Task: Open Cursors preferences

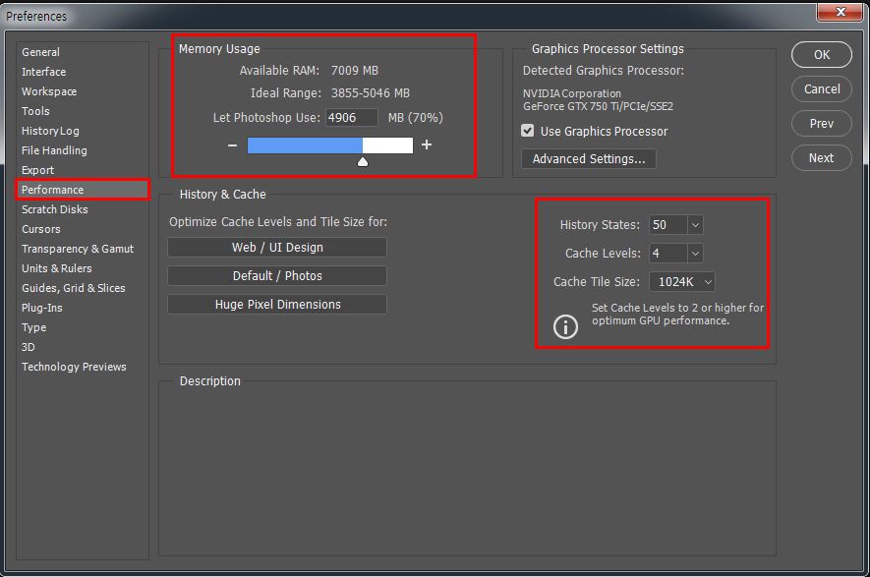Action: pos(41,229)
